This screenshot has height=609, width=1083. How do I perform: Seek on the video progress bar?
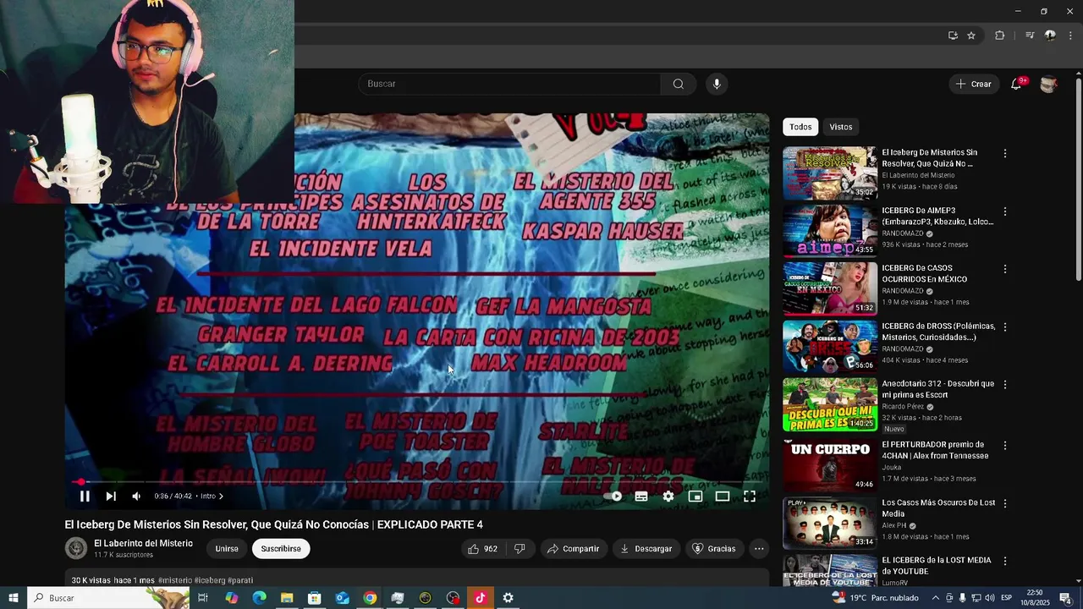click(x=417, y=482)
